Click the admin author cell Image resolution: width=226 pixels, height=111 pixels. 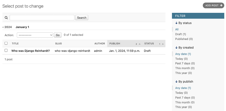tap(98, 51)
